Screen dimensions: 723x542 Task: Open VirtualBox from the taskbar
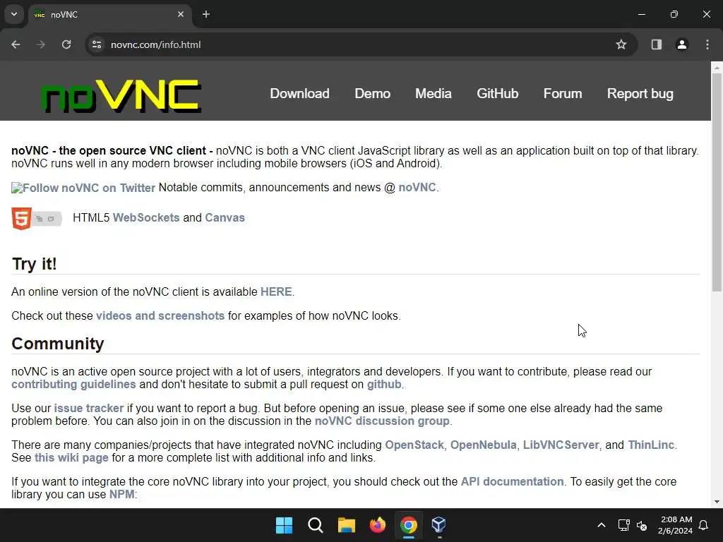click(x=439, y=525)
